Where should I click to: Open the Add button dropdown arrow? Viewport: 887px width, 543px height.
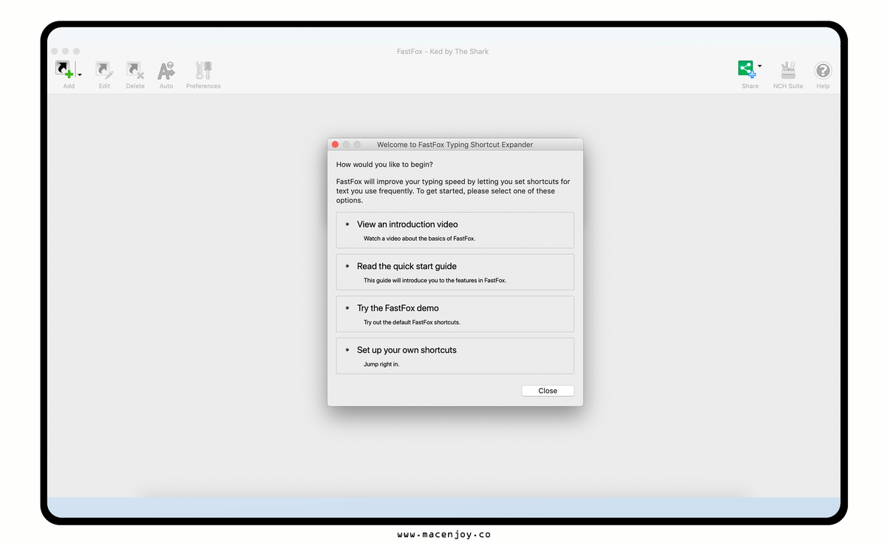80,75
